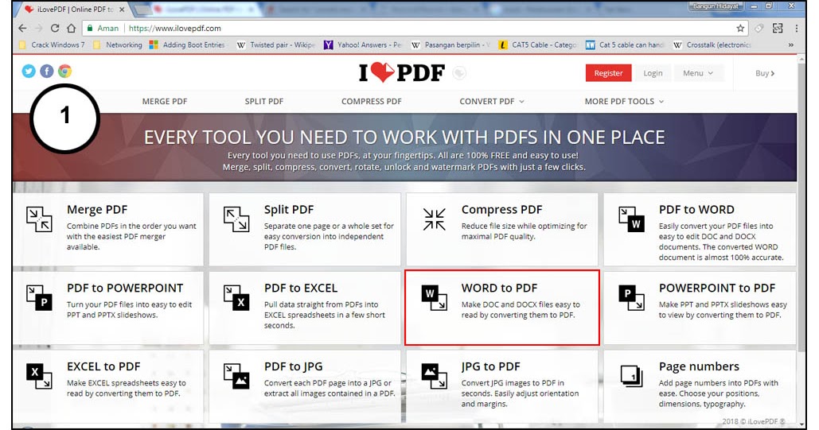Select COMPRESS PDF in the navigation bar
This screenshot has height=430, width=819.
(x=372, y=101)
